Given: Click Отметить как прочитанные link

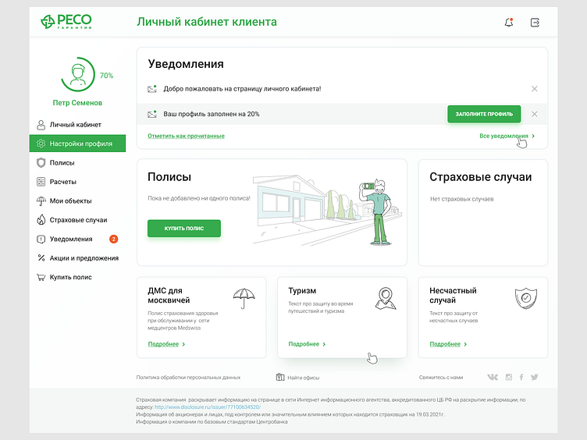Looking at the screenshot, I should click(186, 136).
